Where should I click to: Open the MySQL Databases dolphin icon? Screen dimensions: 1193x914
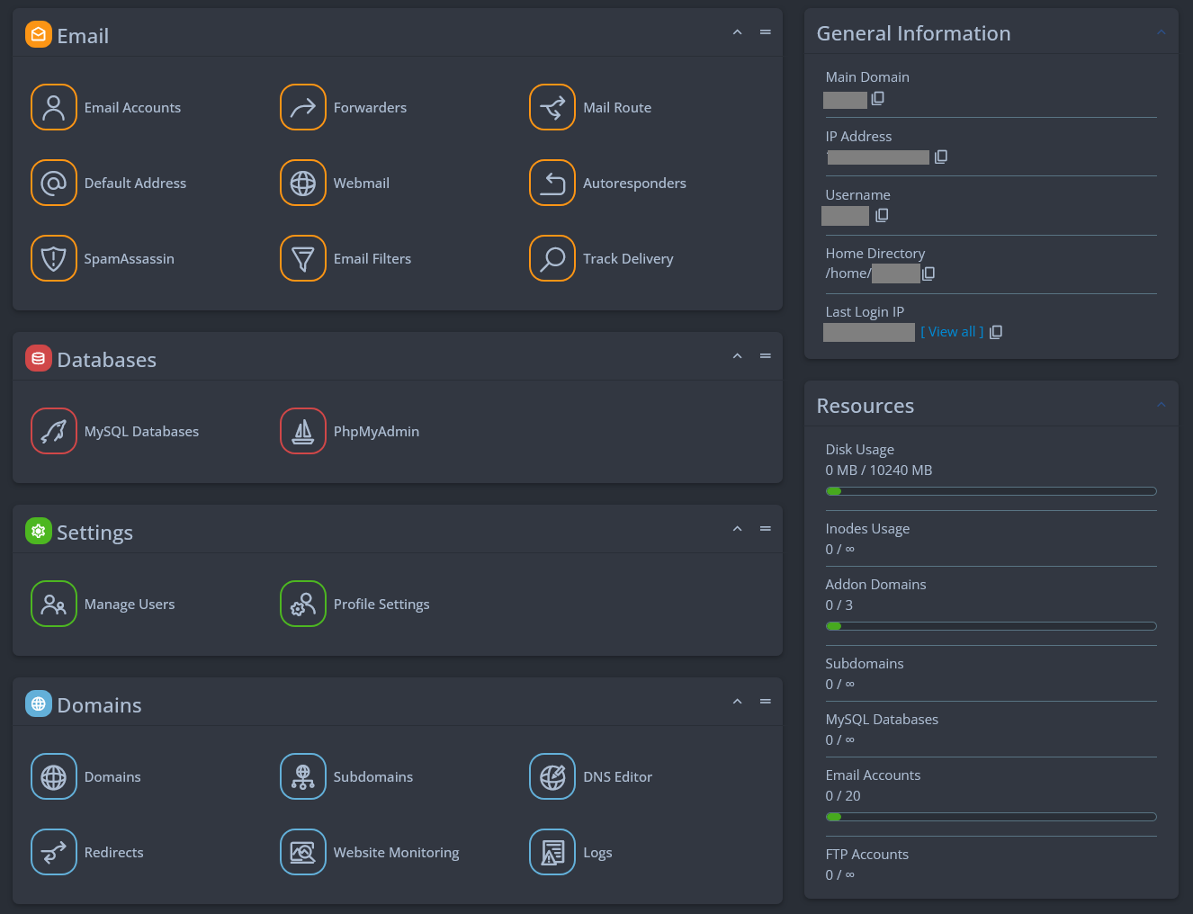pyautogui.click(x=54, y=431)
